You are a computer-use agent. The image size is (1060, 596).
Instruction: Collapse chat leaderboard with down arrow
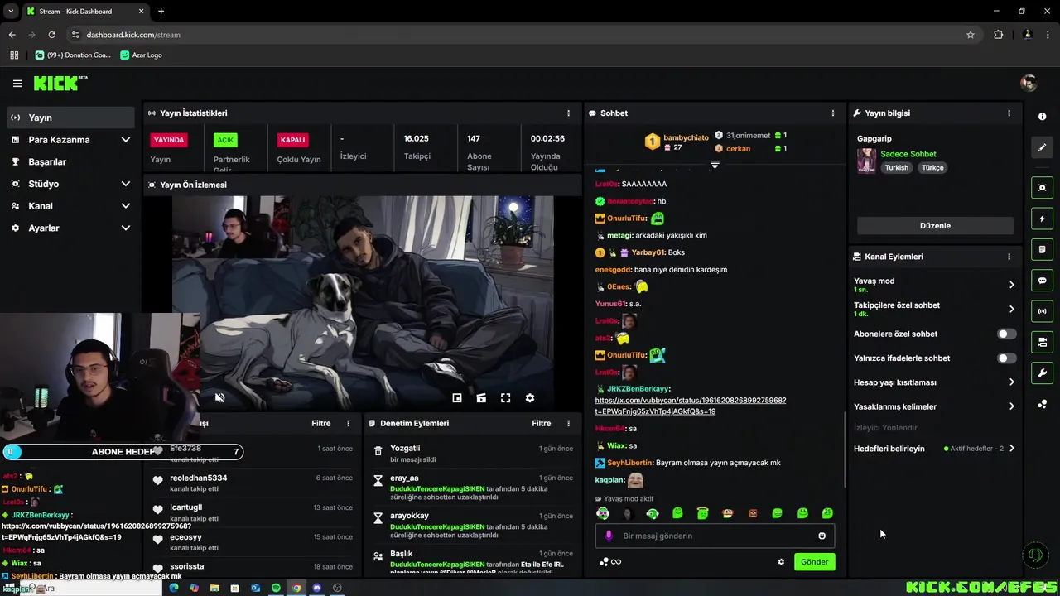715,164
